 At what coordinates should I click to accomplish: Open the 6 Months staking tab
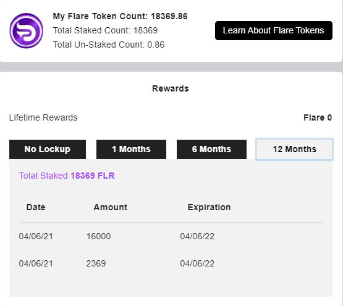pyautogui.click(x=211, y=149)
